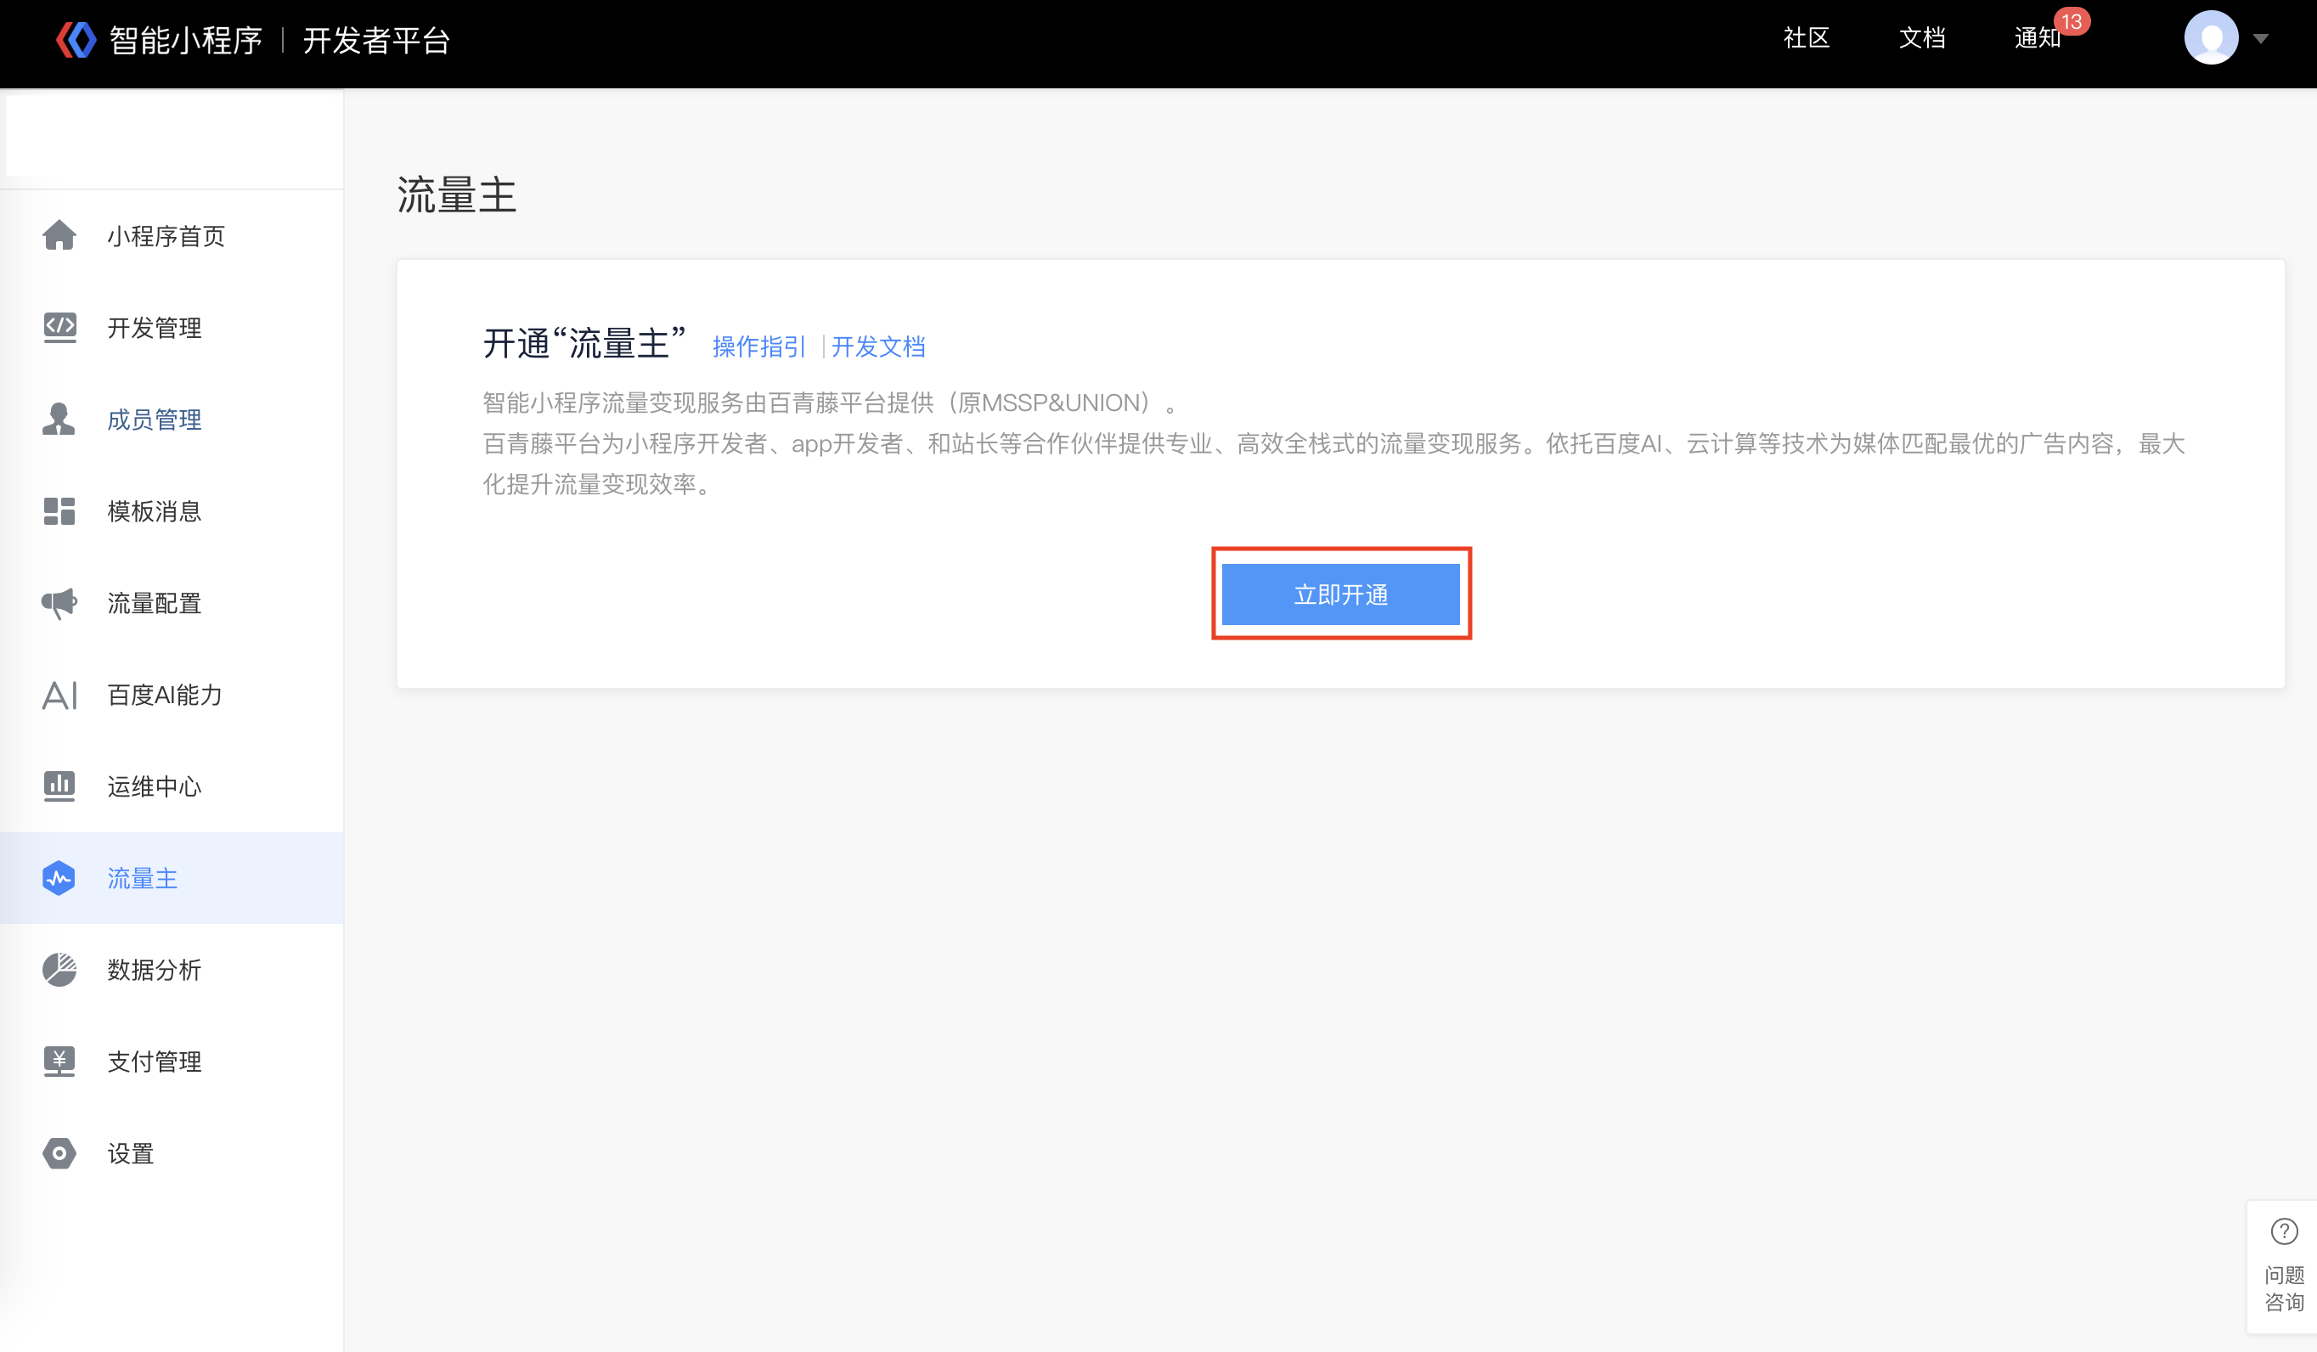Click the 智能小程序 brand name

[x=186, y=41]
